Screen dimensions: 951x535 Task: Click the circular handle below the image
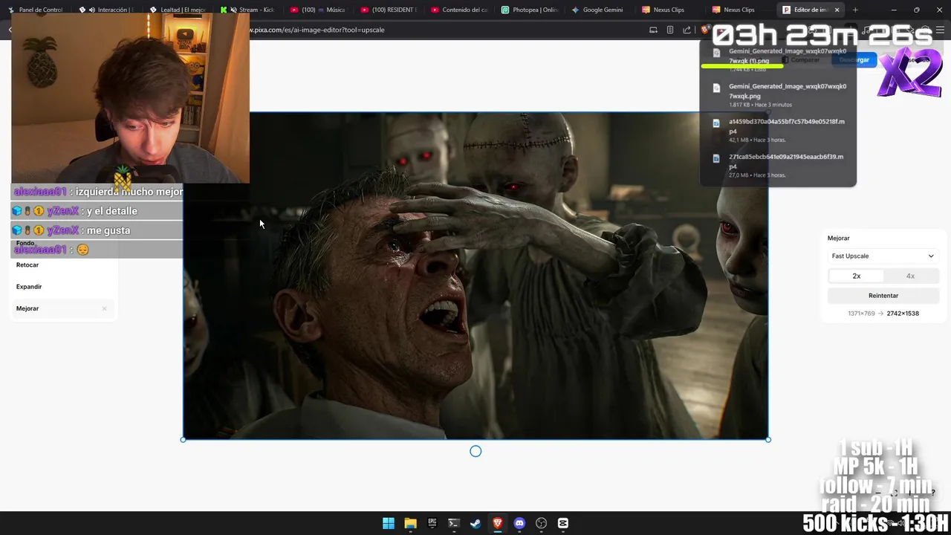point(475,451)
